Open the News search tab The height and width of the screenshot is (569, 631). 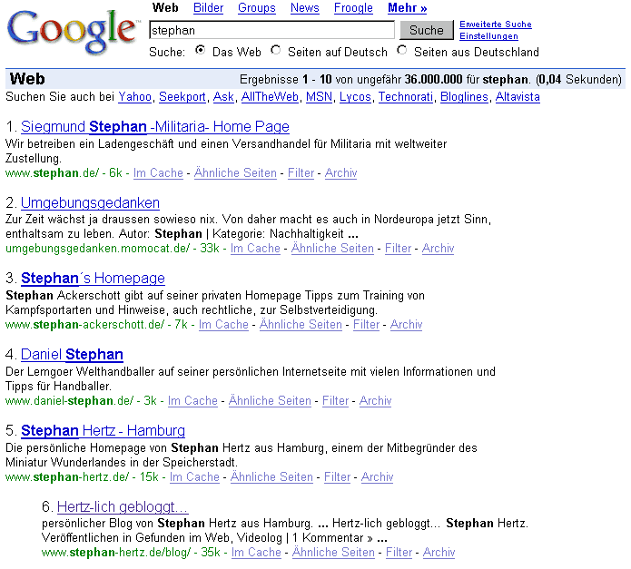click(304, 8)
